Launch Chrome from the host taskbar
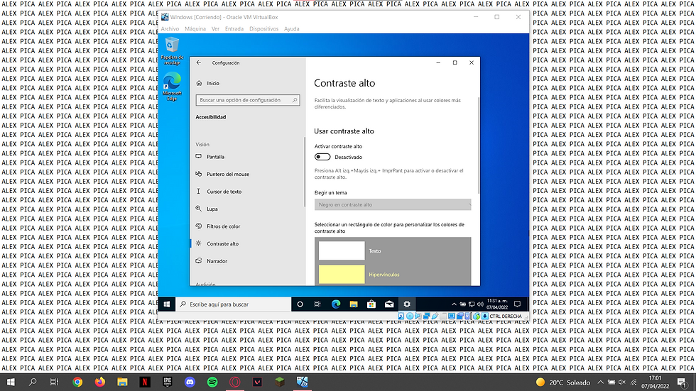Image resolution: width=696 pixels, height=391 pixels. coord(77,382)
